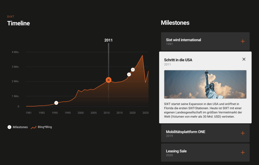The height and width of the screenshot is (165, 259).
Task: Click the 1991 milestone marker on chart
Action: [56, 103]
